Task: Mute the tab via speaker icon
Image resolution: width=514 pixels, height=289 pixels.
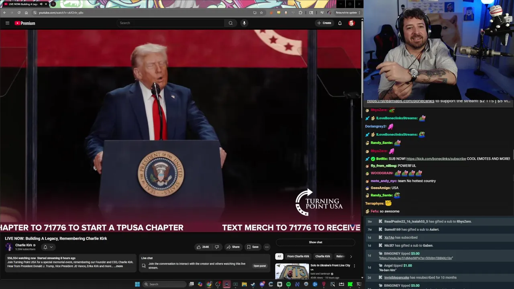Action: 41,4
